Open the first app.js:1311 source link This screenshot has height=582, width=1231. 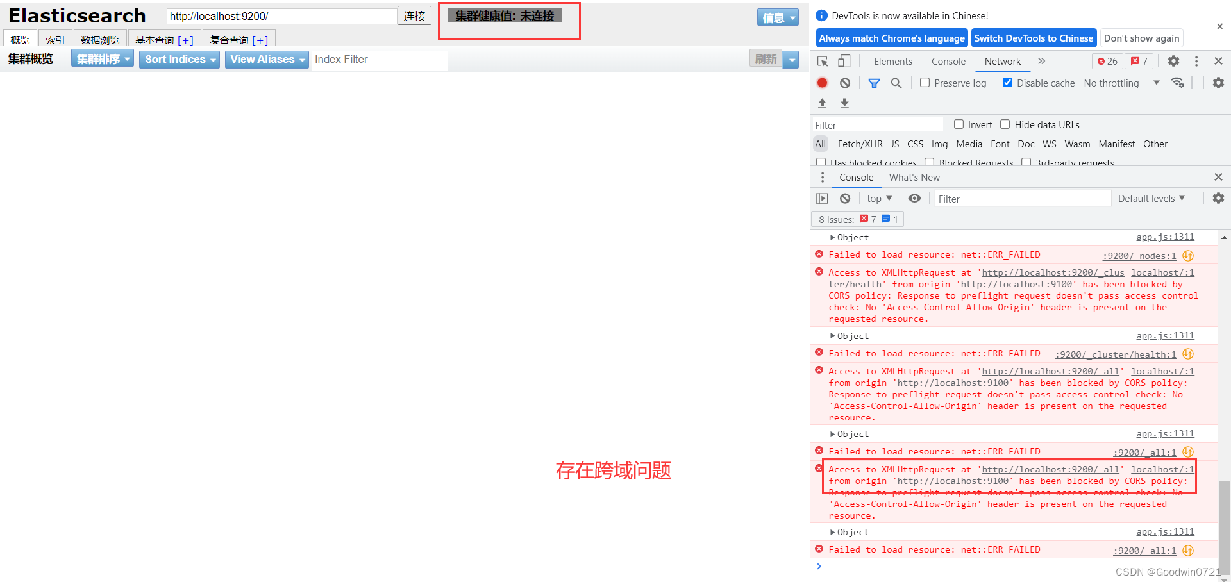click(x=1165, y=237)
